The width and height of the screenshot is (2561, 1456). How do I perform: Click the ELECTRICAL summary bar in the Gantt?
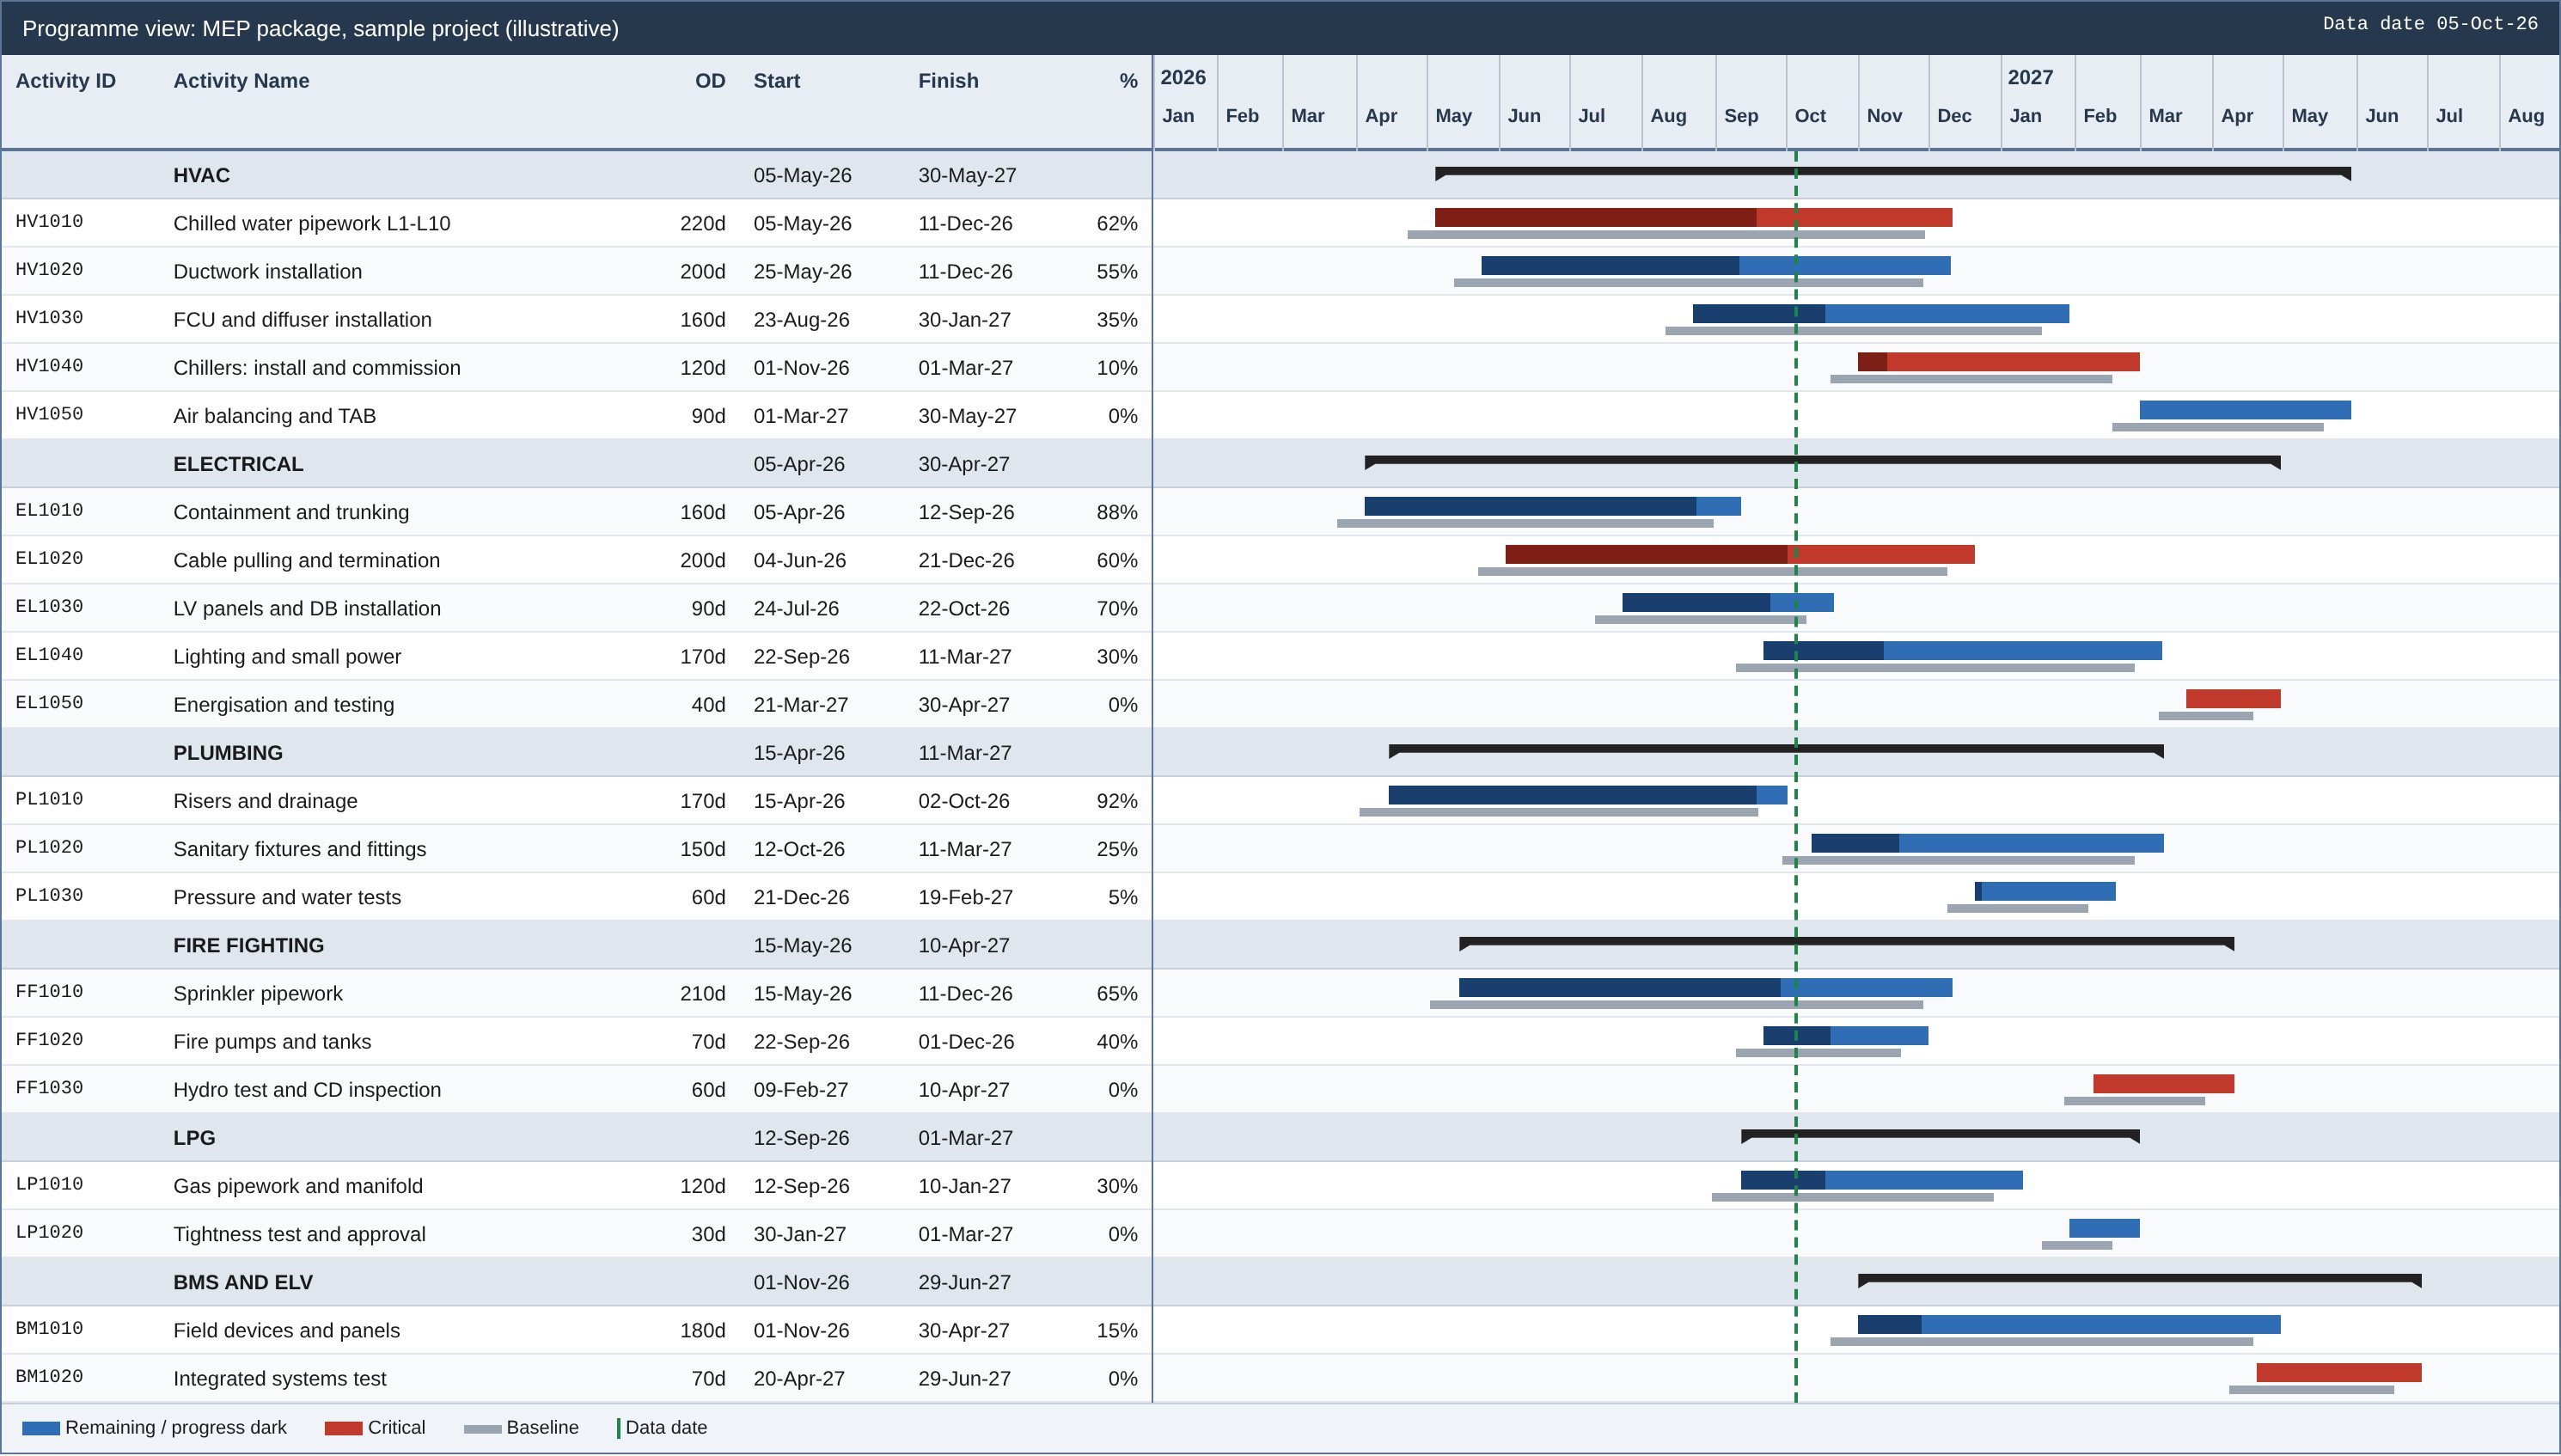pos(1822,461)
